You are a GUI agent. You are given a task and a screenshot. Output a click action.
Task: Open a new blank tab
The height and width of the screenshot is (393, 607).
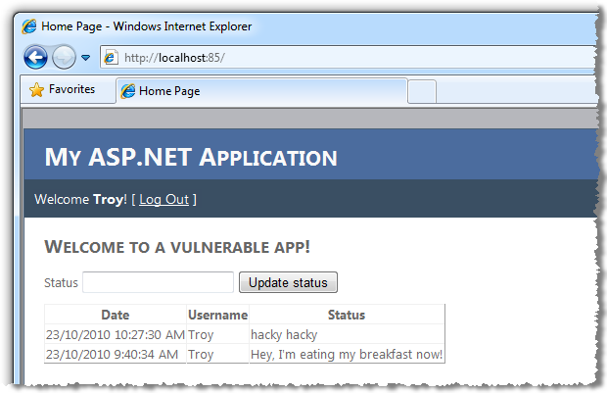tap(422, 91)
